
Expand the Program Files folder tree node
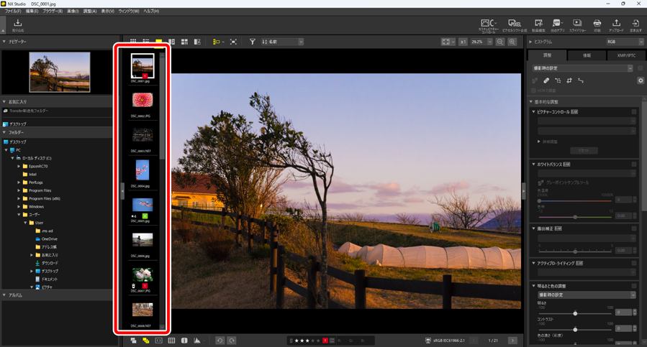pyautogui.click(x=19, y=190)
